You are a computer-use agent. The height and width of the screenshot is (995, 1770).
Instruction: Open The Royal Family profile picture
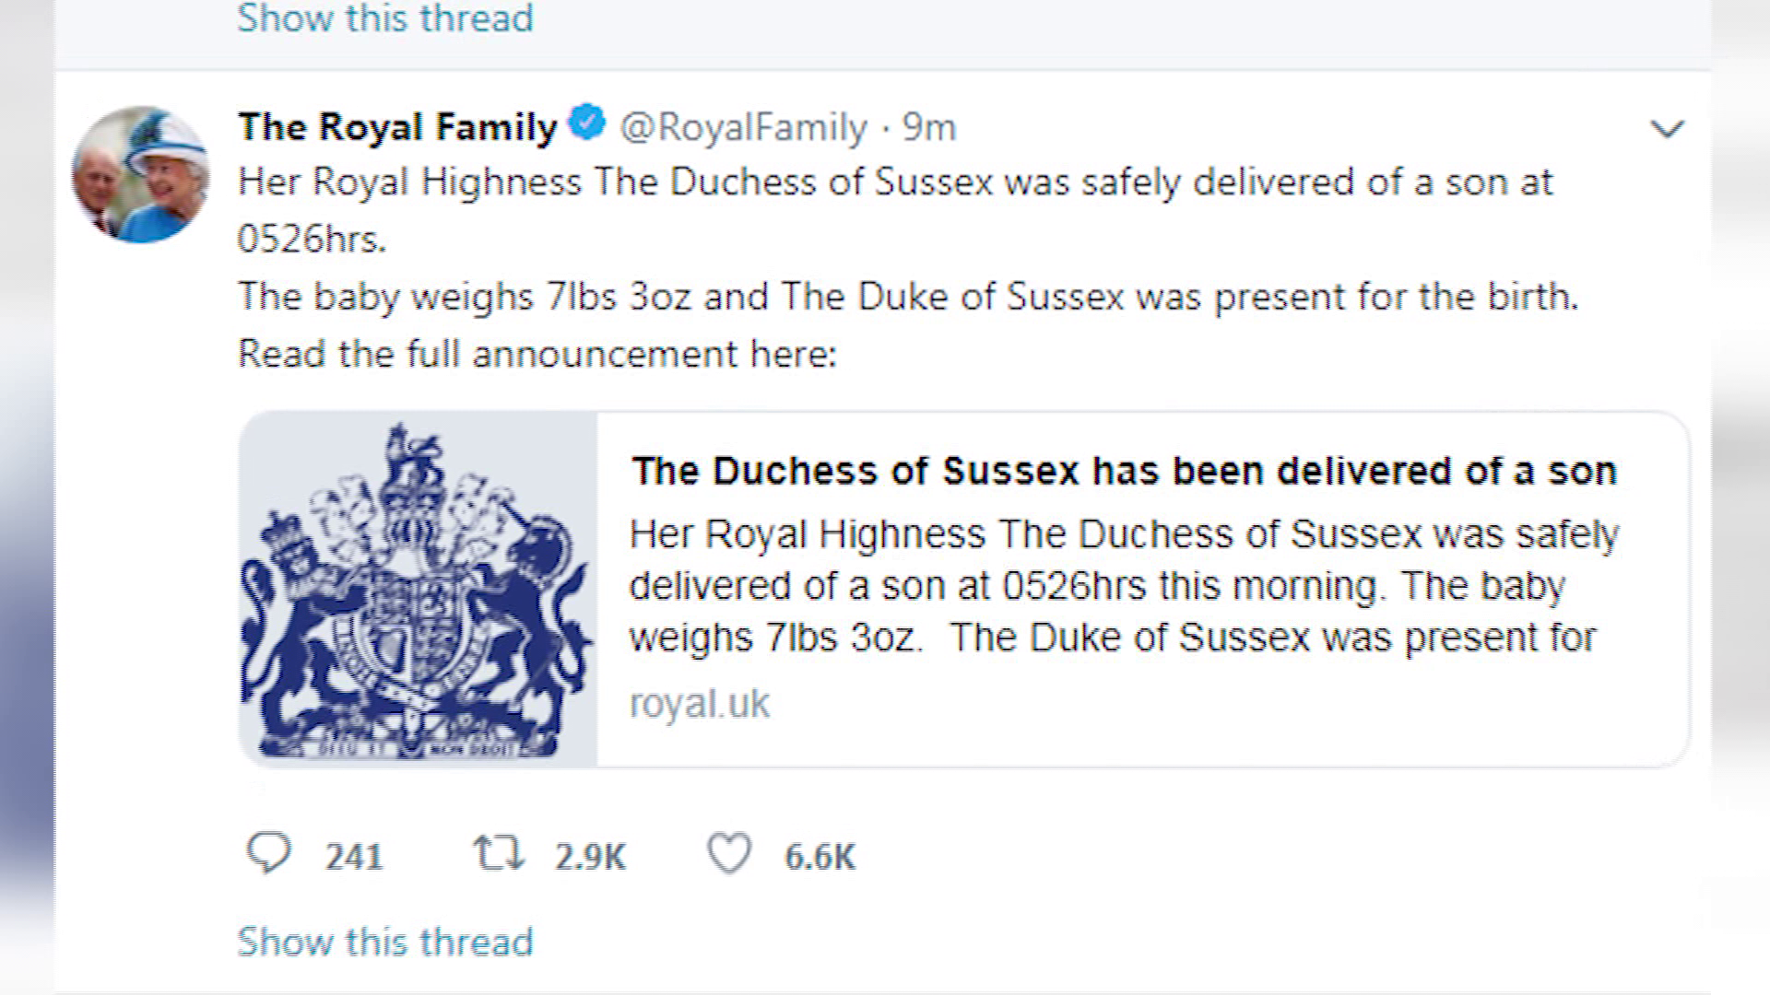(x=141, y=174)
